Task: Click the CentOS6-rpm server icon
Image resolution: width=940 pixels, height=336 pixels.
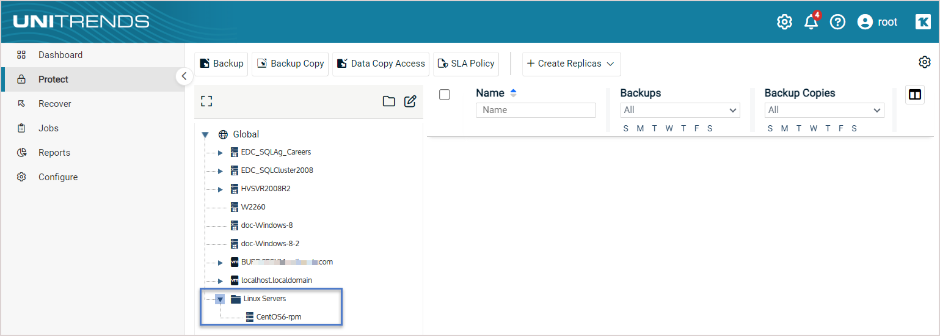Action: coord(249,317)
